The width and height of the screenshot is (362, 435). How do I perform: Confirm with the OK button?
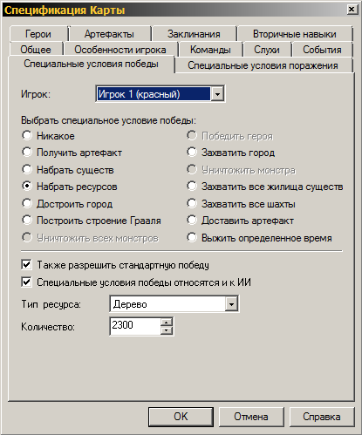181,417
